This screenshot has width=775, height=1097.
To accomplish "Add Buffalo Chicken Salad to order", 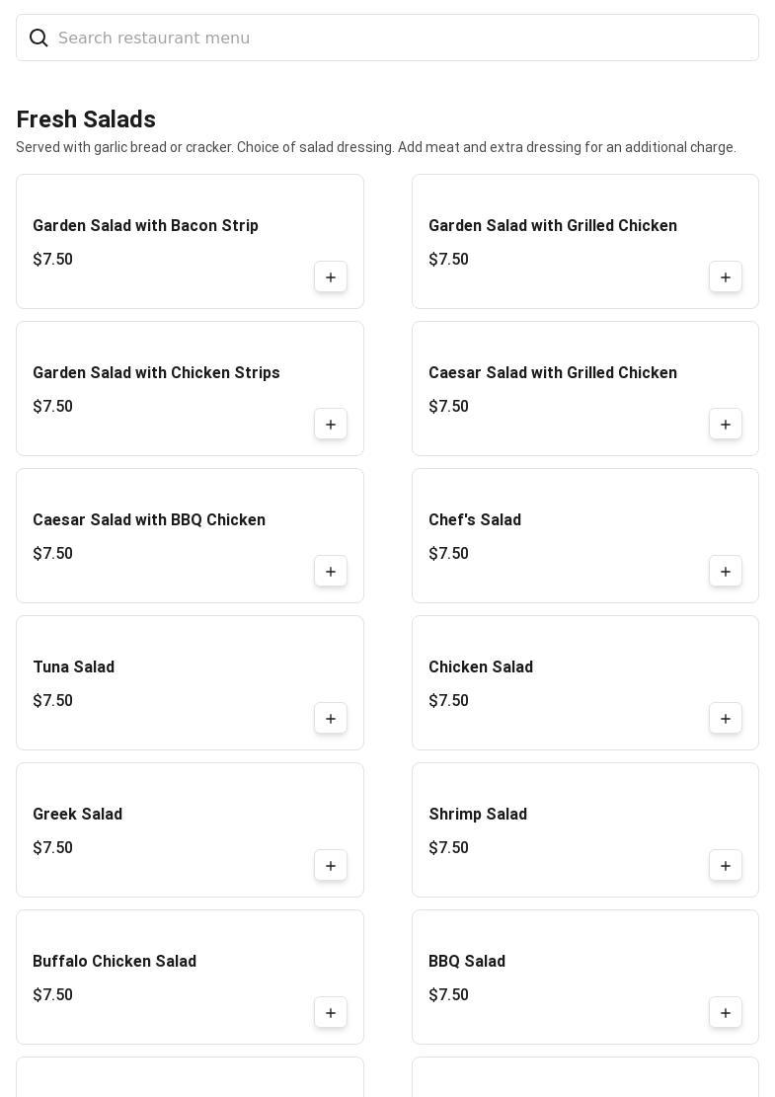I will point(331,1013).
